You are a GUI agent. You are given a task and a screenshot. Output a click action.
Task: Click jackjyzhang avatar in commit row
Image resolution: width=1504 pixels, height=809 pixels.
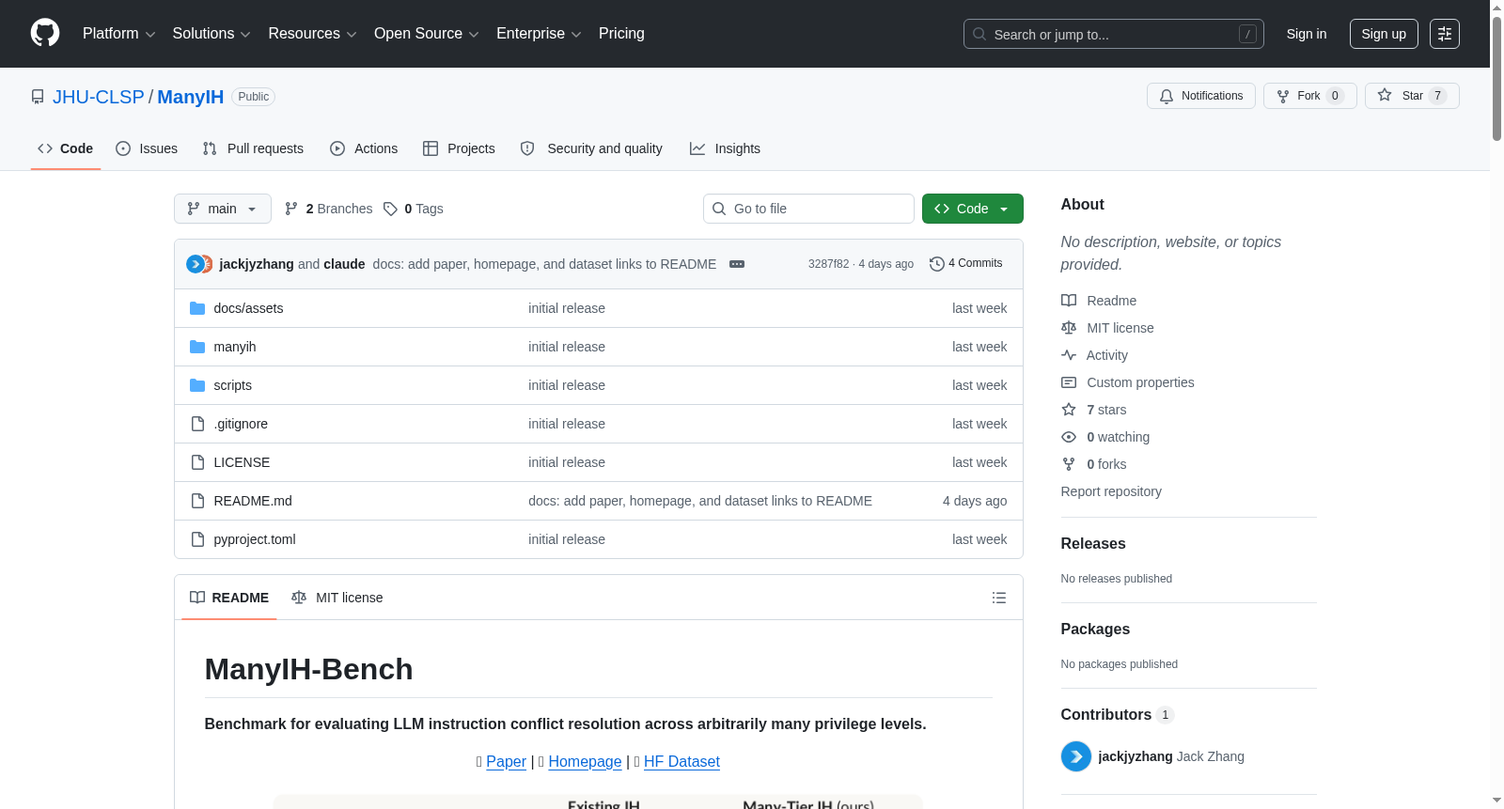coord(195,264)
